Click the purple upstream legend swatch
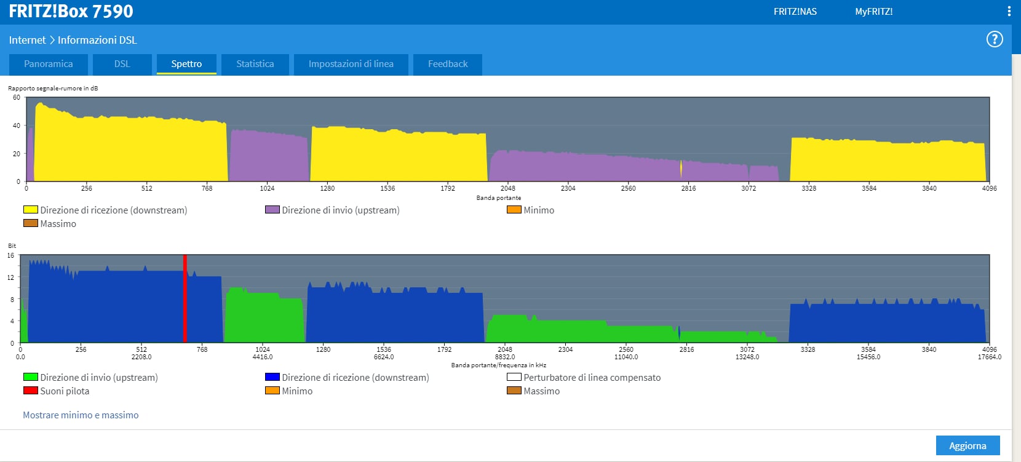The image size is (1021, 462). click(272, 210)
